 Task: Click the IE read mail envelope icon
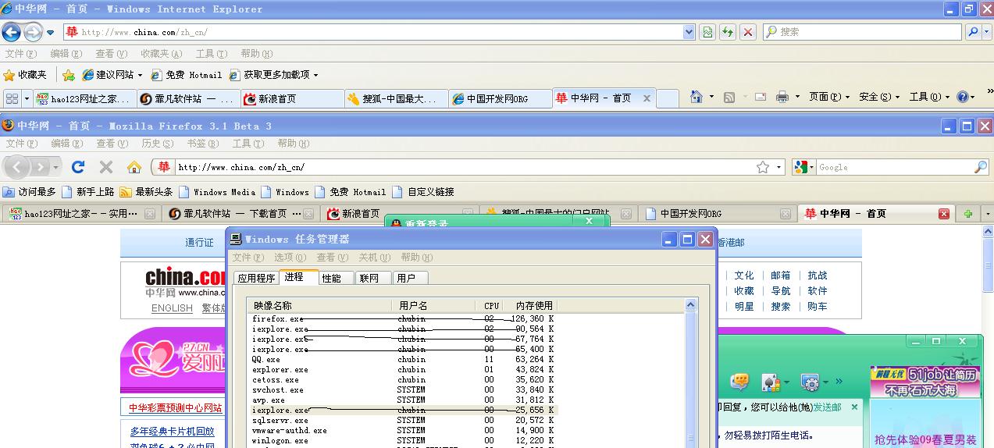761,97
